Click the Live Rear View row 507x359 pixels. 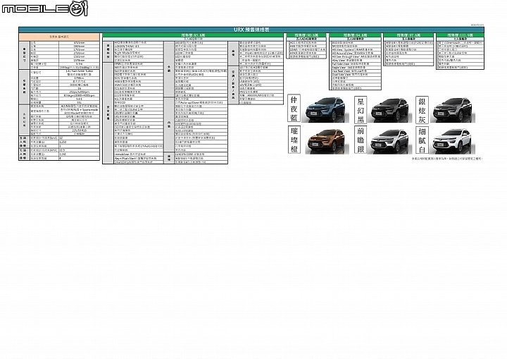point(356,71)
